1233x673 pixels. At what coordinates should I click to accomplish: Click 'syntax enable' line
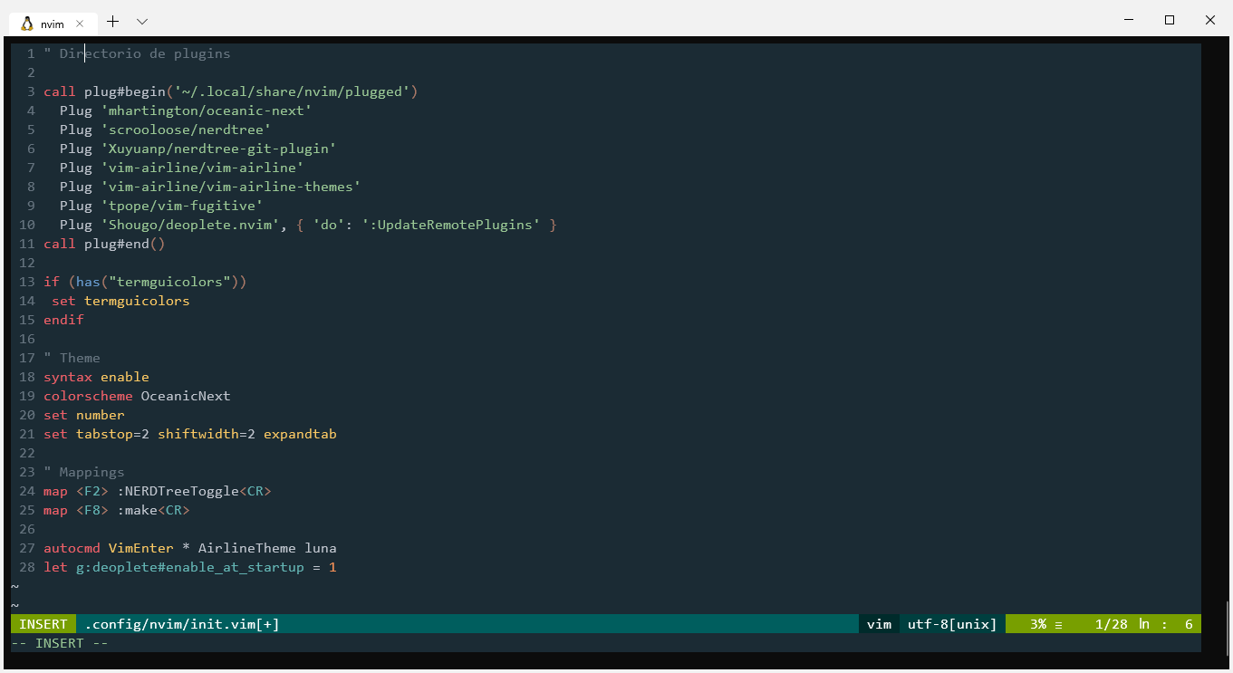coord(96,377)
